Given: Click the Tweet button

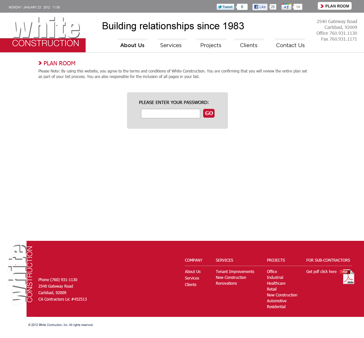Looking at the screenshot, I should pyautogui.click(x=225, y=7).
